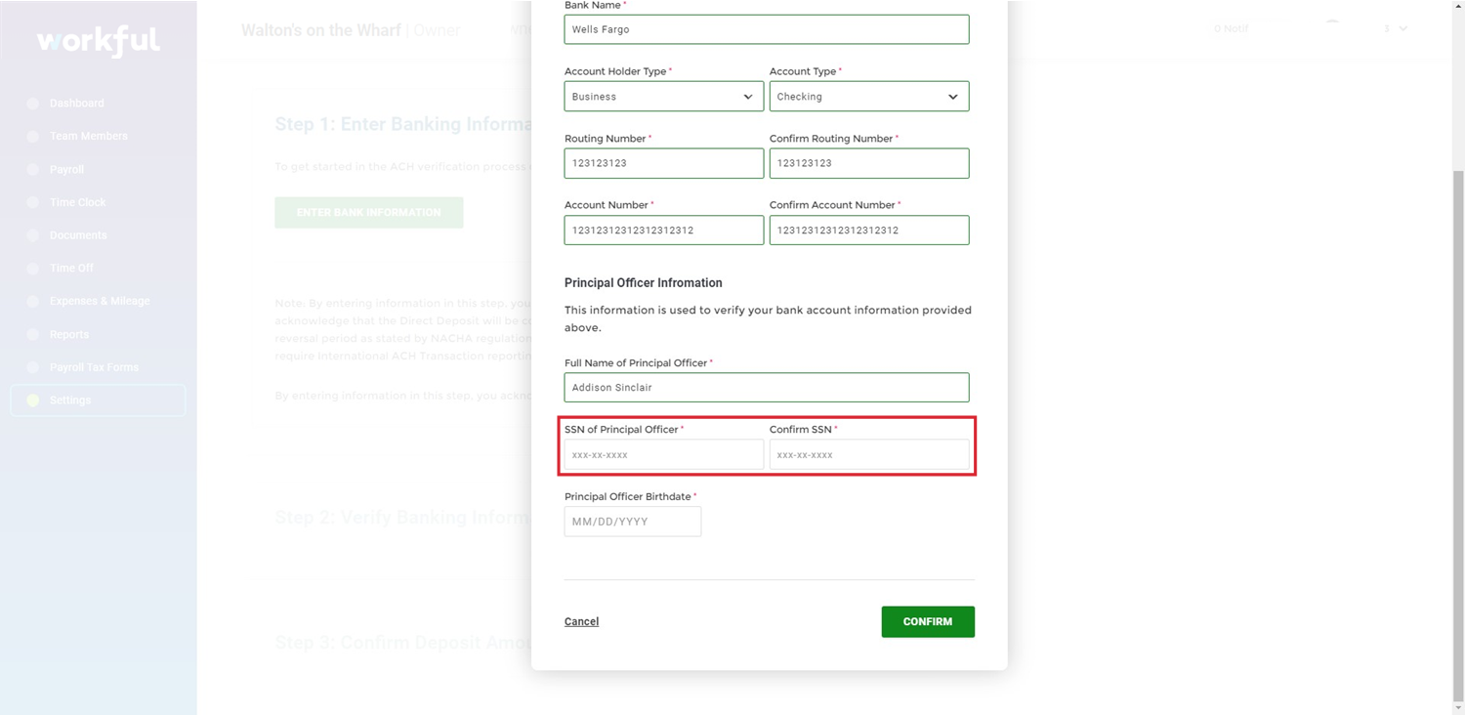The height and width of the screenshot is (715, 1465).
Task: Click the Team Members sidebar icon
Action: click(33, 136)
